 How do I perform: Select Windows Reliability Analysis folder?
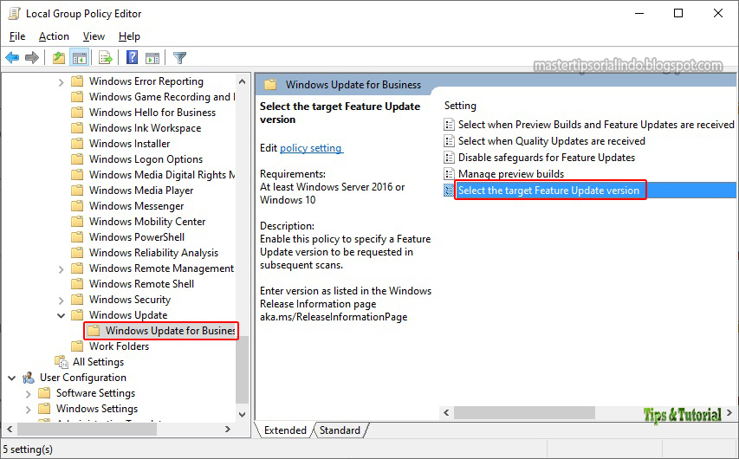pyautogui.click(x=153, y=253)
